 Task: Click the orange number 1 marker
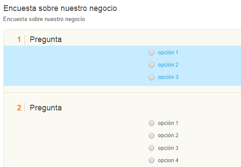coord(19,39)
